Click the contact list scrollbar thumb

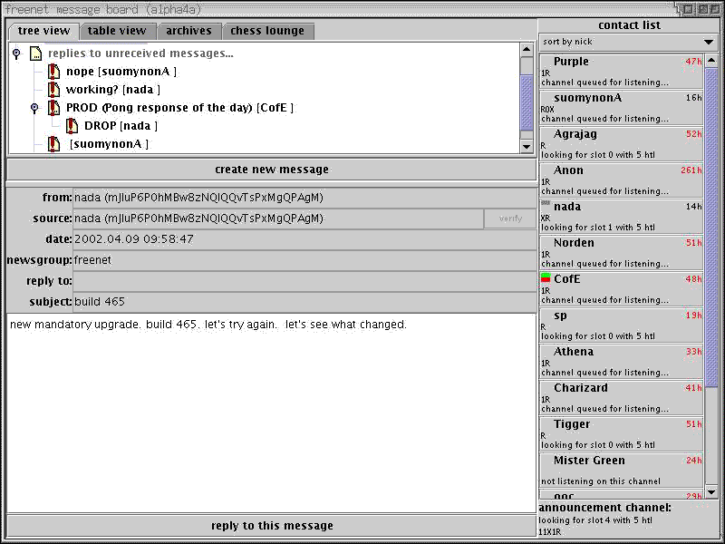[711, 227]
